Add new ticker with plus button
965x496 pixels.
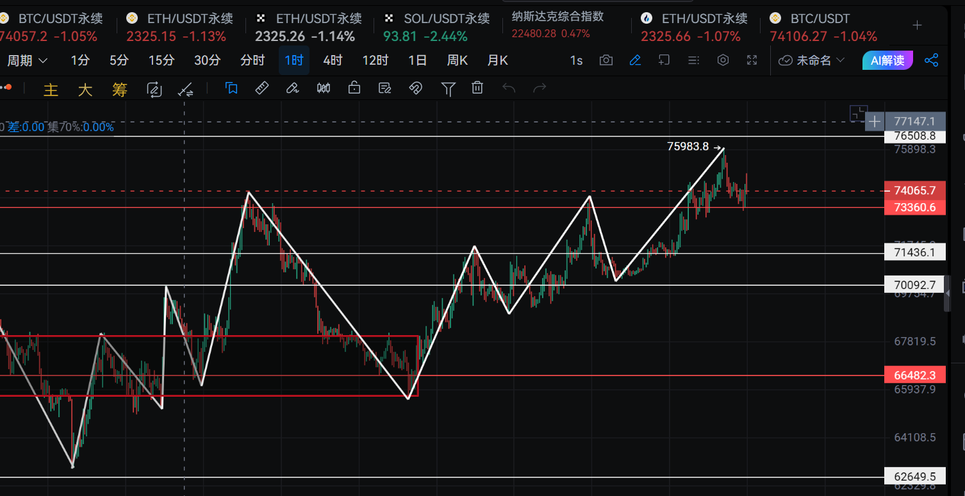[x=917, y=25]
